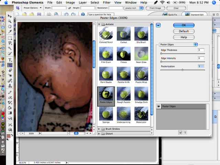This screenshot has width=220, height=165.
Task: Select the Red Eye Removal tool
Action: [x=10, y=75]
